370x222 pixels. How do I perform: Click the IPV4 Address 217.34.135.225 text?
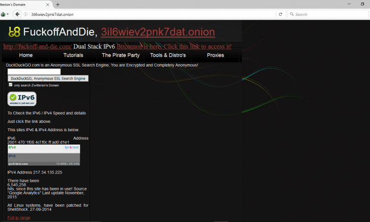click(35, 172)
